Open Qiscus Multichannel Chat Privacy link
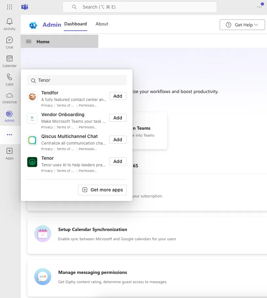The width and height of the screenshot is (267, 298). [47, 149]
